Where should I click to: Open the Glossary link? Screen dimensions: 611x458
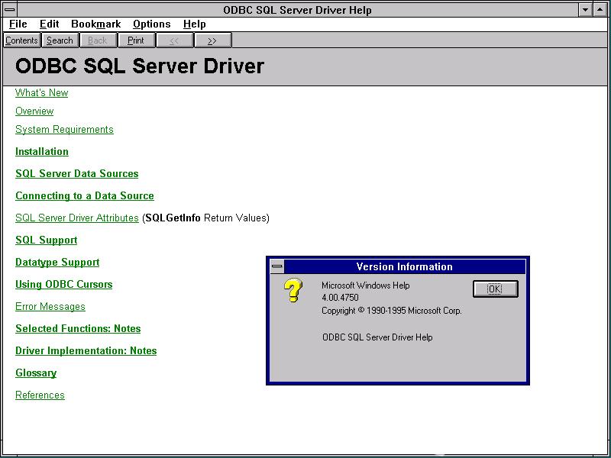click(36, 373)
